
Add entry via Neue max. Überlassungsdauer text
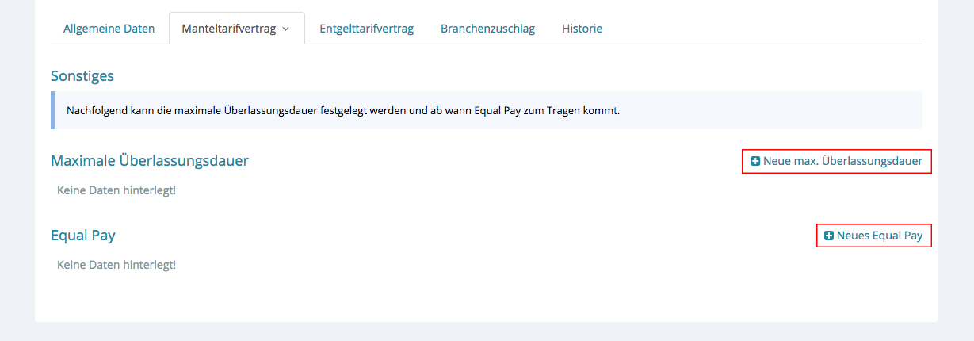coord(842,161)
